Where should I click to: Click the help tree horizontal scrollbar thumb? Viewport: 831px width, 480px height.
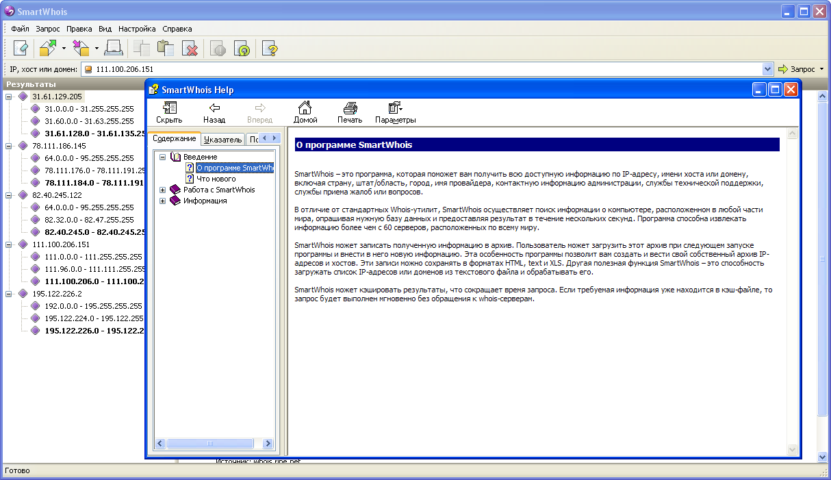210,444
